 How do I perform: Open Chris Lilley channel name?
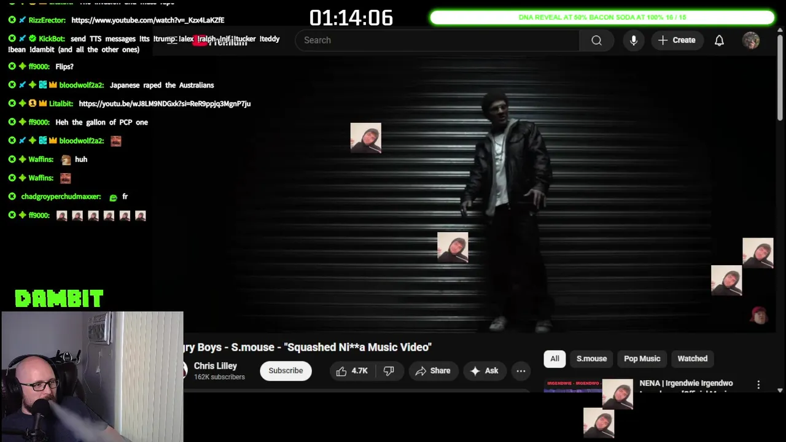tap(216, 366)
